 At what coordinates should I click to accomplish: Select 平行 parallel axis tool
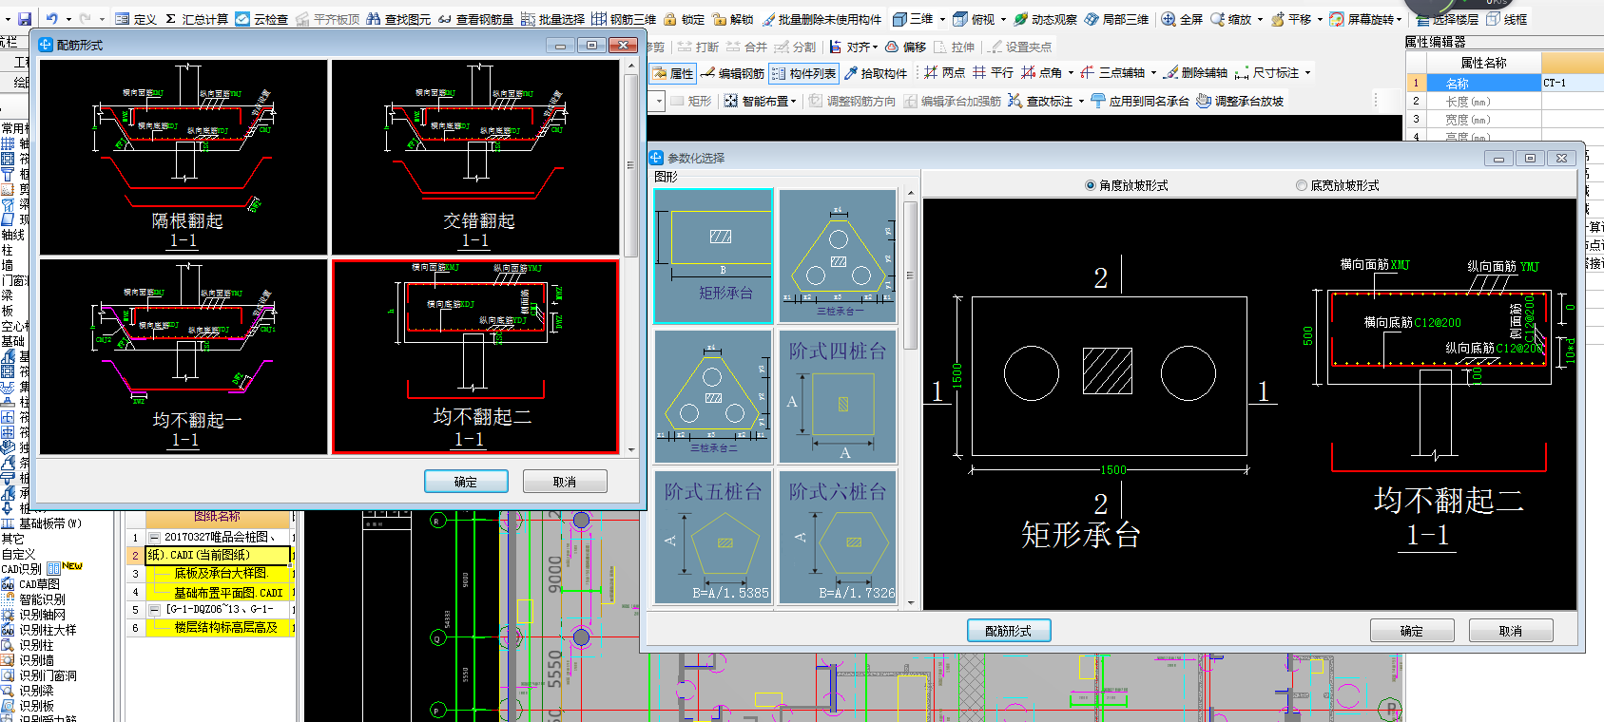pyautogui.click(x=993, y=72)
